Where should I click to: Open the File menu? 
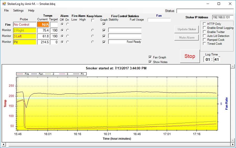[6, 10]
